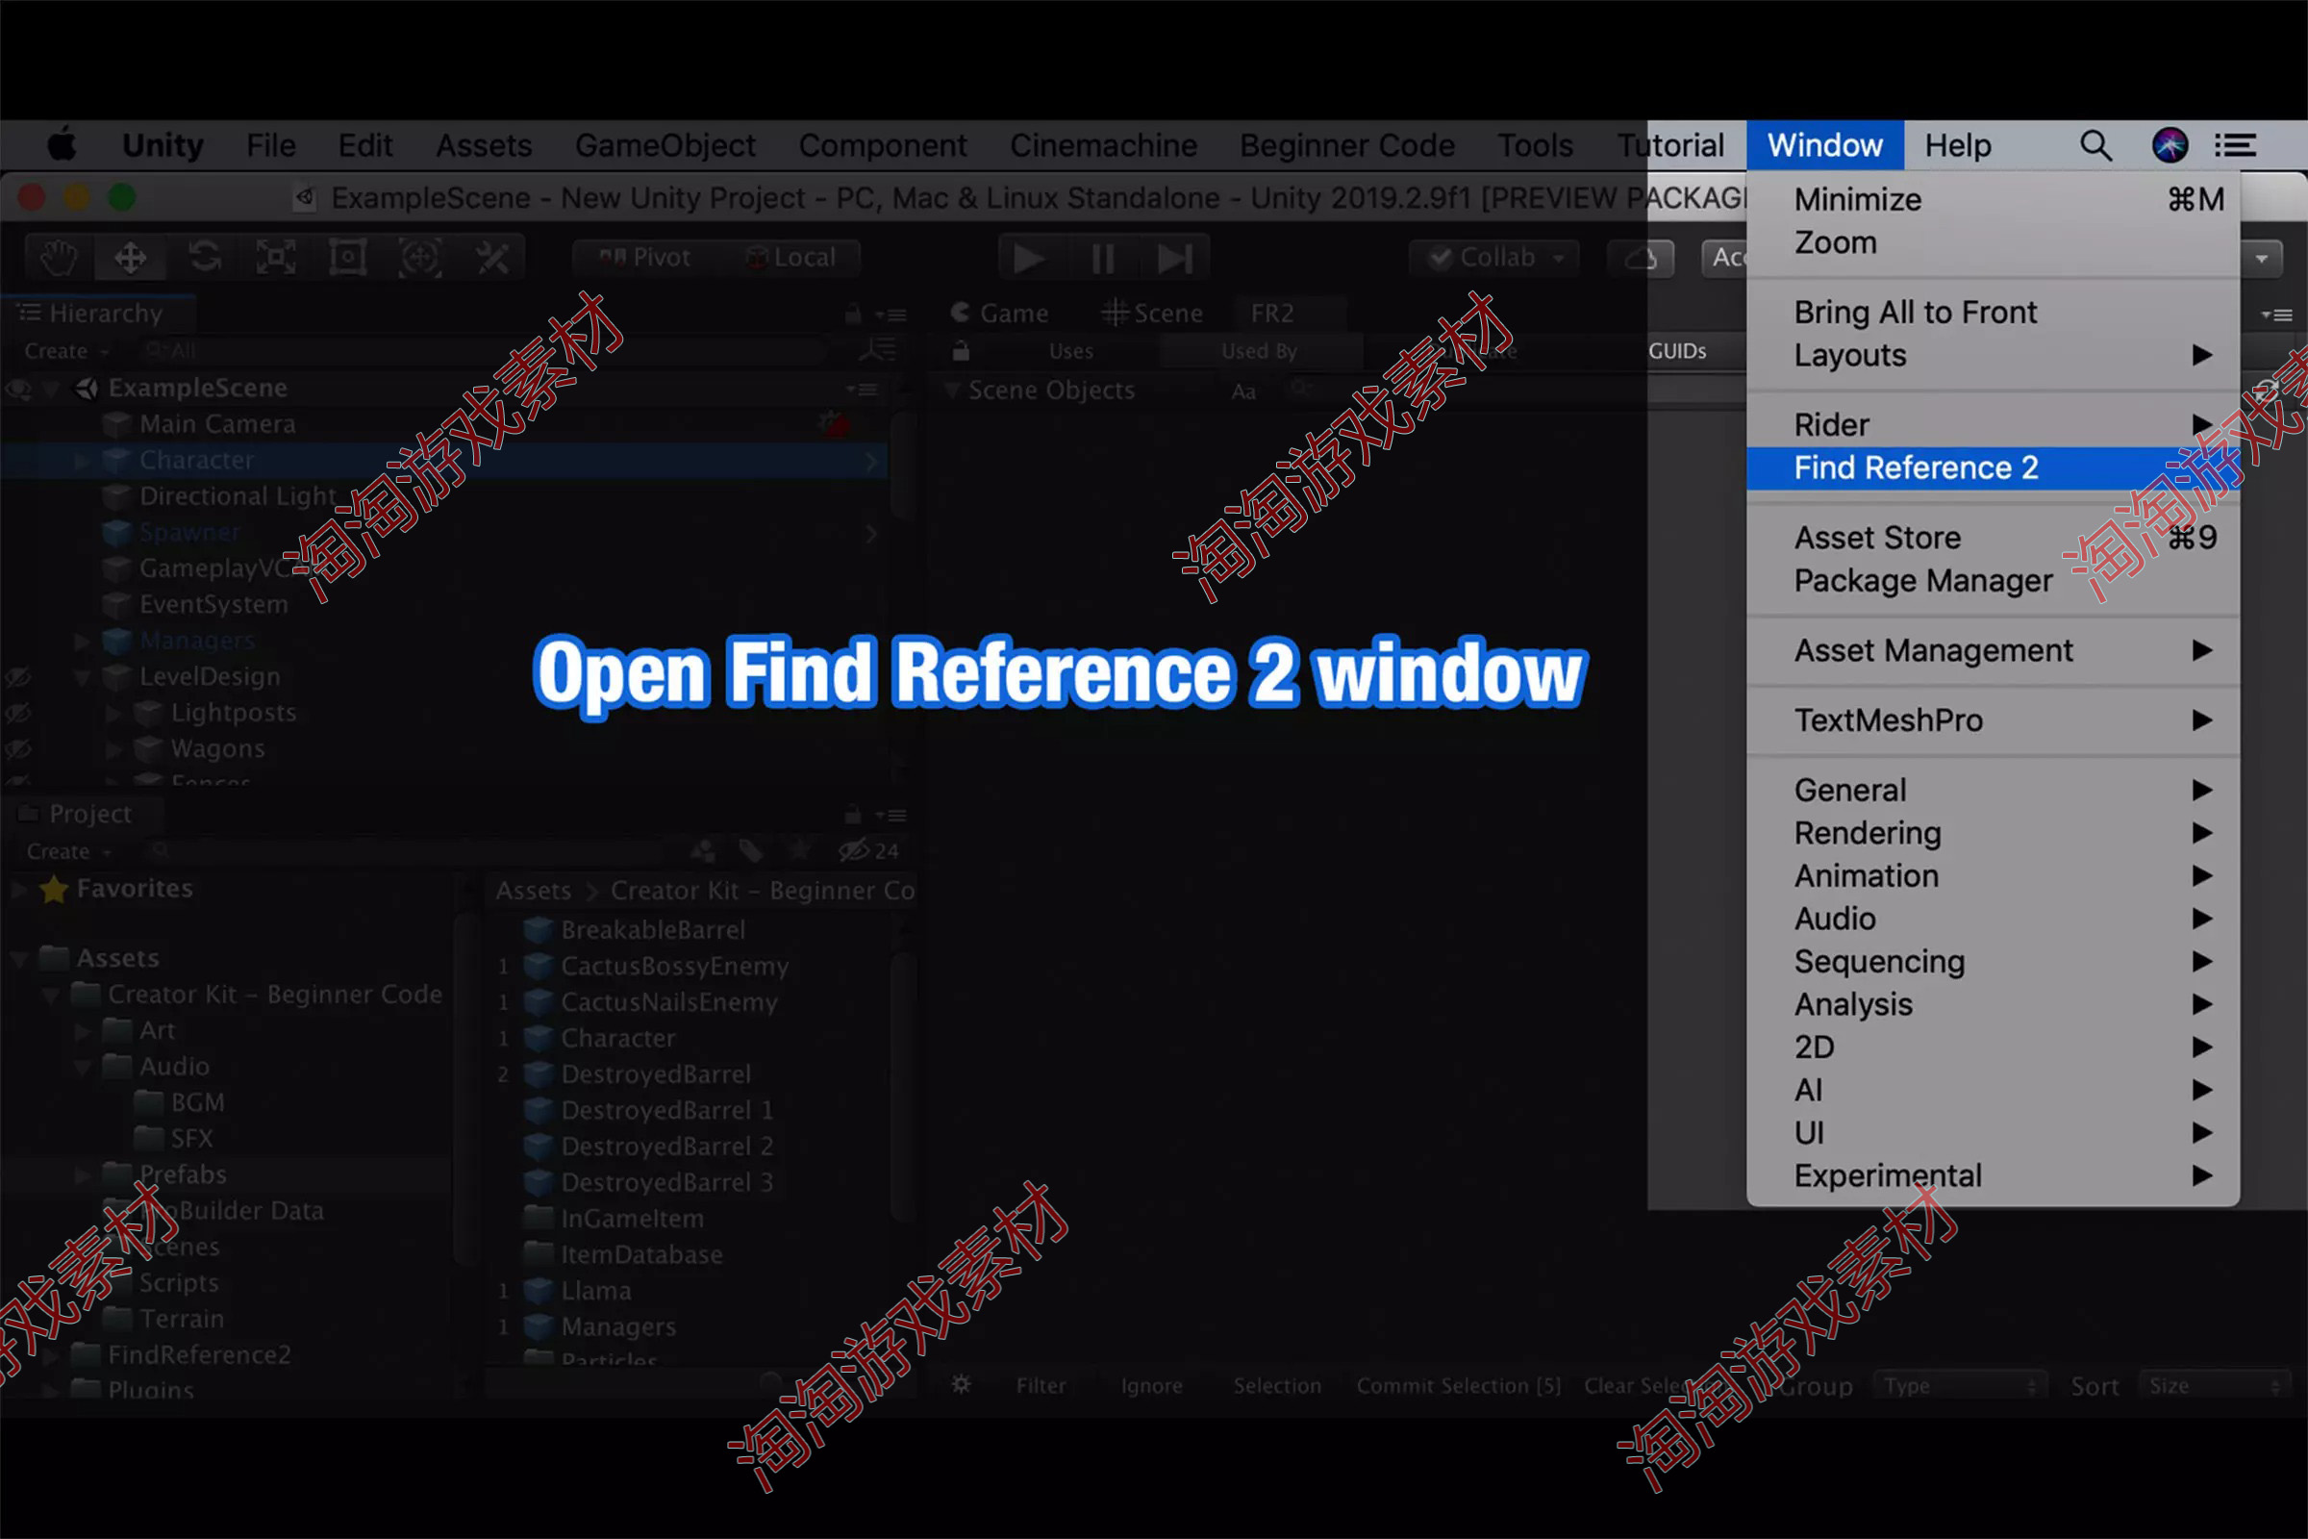Image resolution: width=2308 pixels, height=1539 pixels.
Task: Expand the Character object in Hierarchy
Action: (x=83, y=461)
